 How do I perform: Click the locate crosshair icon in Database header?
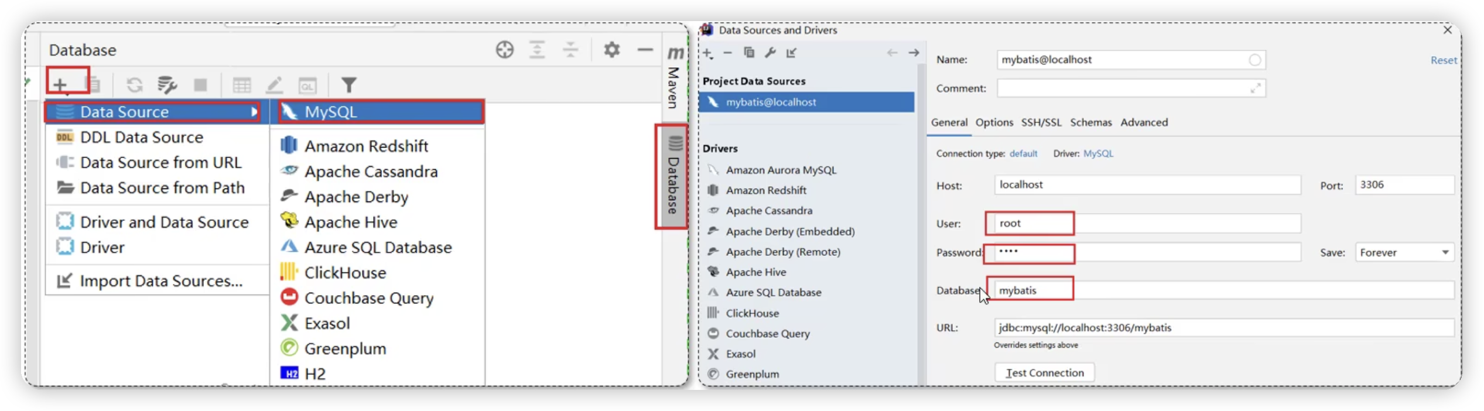point(504,50)
